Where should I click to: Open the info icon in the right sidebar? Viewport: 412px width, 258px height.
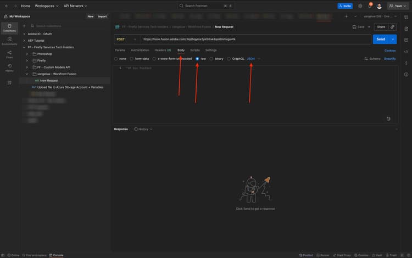click(x=406, y=74)
